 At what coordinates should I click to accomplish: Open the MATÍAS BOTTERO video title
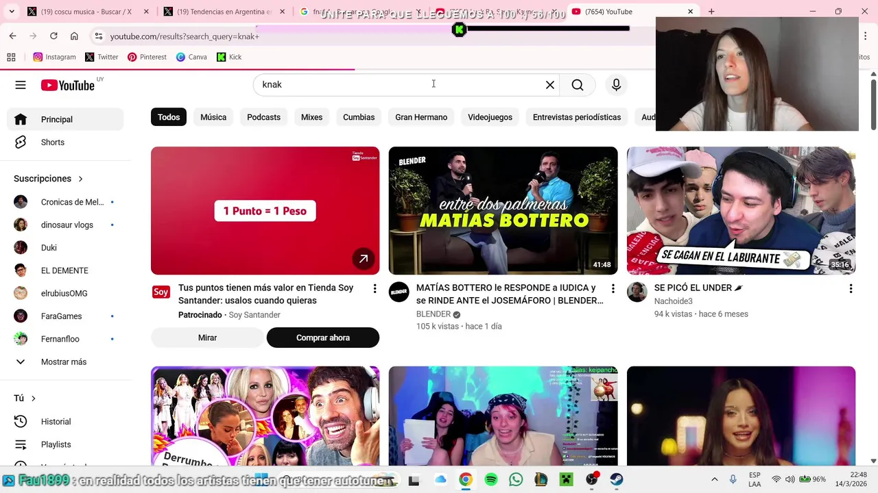[x=509, y=294]
